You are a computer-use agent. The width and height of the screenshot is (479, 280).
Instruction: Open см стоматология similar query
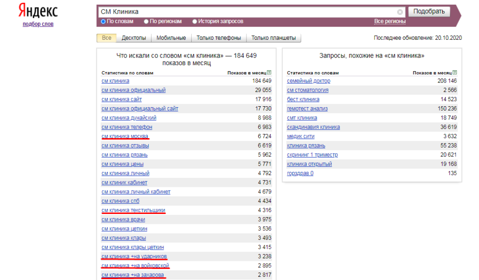[308, 90]
